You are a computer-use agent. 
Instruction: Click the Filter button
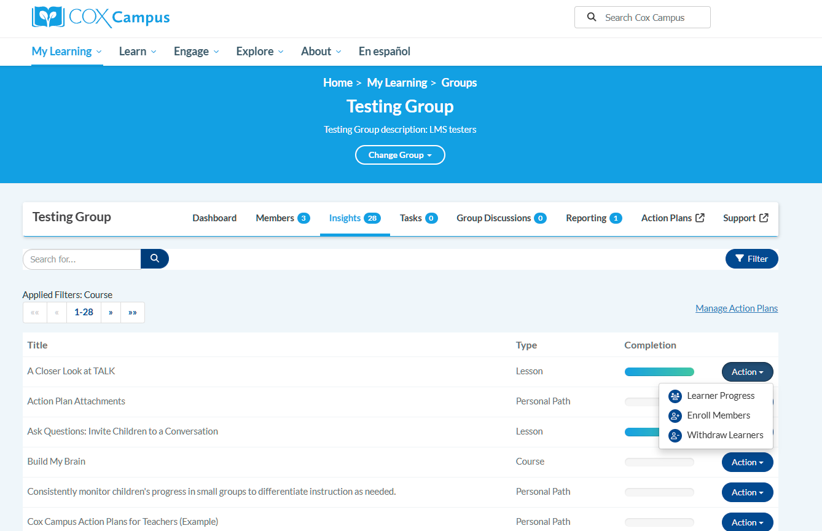coord(752,259)
